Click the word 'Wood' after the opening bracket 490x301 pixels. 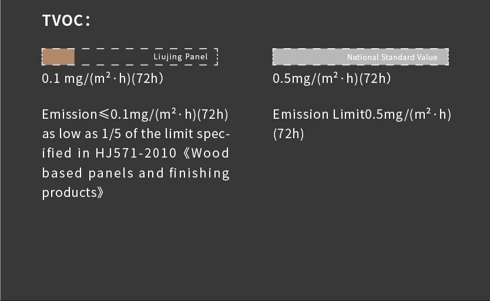pyautogui.click(x=210, y=153)
